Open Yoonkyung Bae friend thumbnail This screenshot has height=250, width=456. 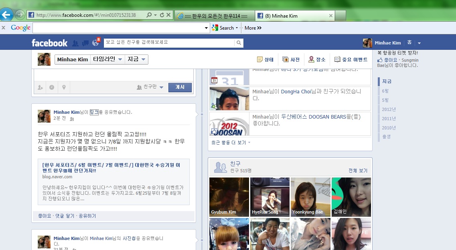coord(310,197)
